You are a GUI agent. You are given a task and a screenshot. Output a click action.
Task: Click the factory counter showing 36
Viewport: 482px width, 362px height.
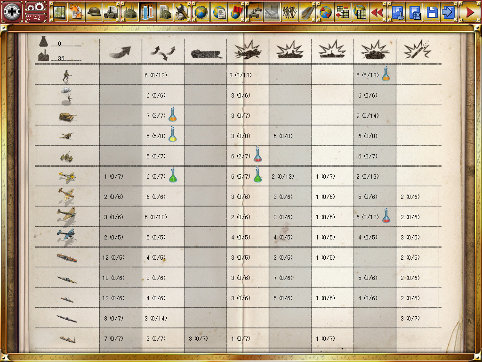60,57
